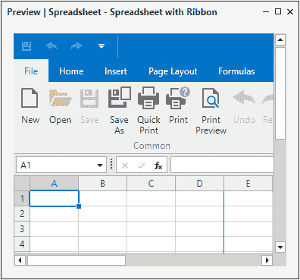Maximize the Preview window
Viewport: 300px width, 280px height.
point(278,11)
